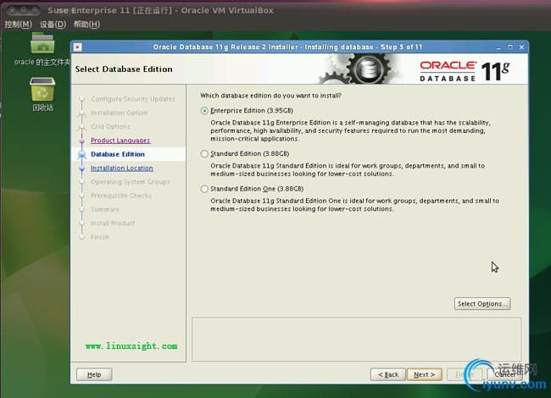The image size is (551, 398).
Task: Click the Finish step label
Action: tap(100, 237)
